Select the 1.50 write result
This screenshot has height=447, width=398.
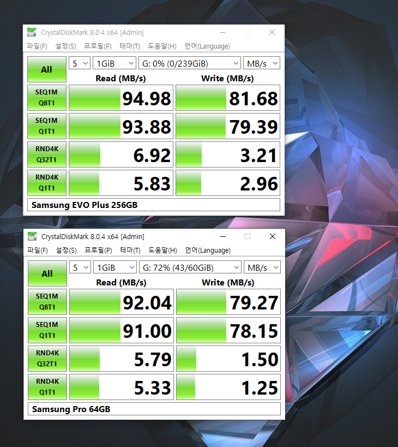[x=228, y=359]
